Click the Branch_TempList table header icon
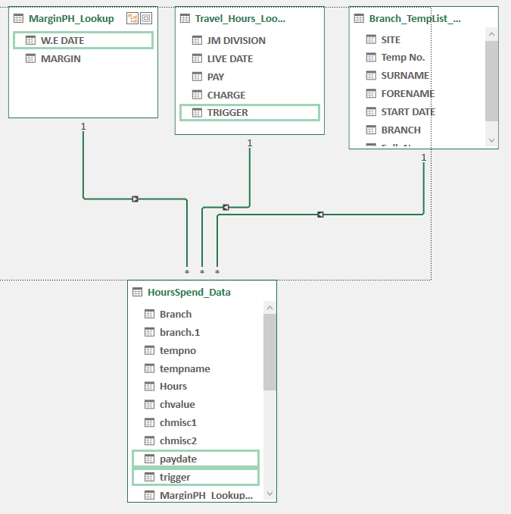 [x=359, y=18]
